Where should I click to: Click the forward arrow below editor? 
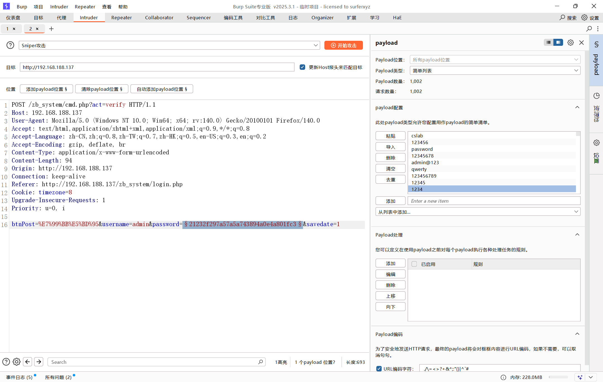pyautogui.click(x=39, y=362)
